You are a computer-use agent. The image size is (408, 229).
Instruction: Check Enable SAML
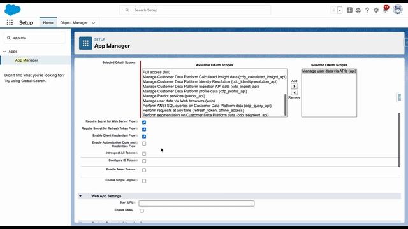point(142,211)
